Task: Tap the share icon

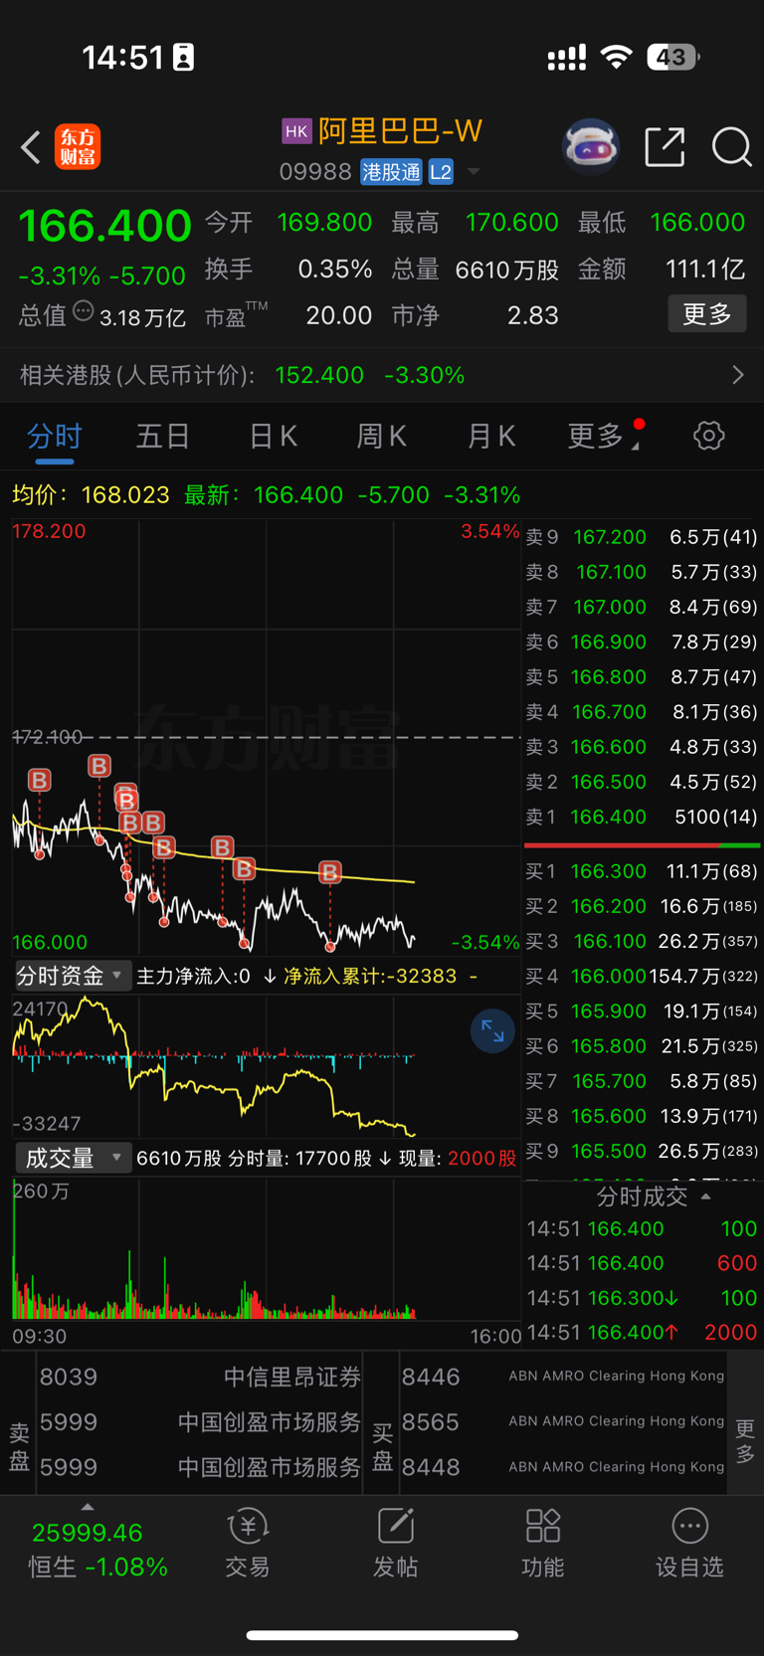Action: (x=665, y=147)
